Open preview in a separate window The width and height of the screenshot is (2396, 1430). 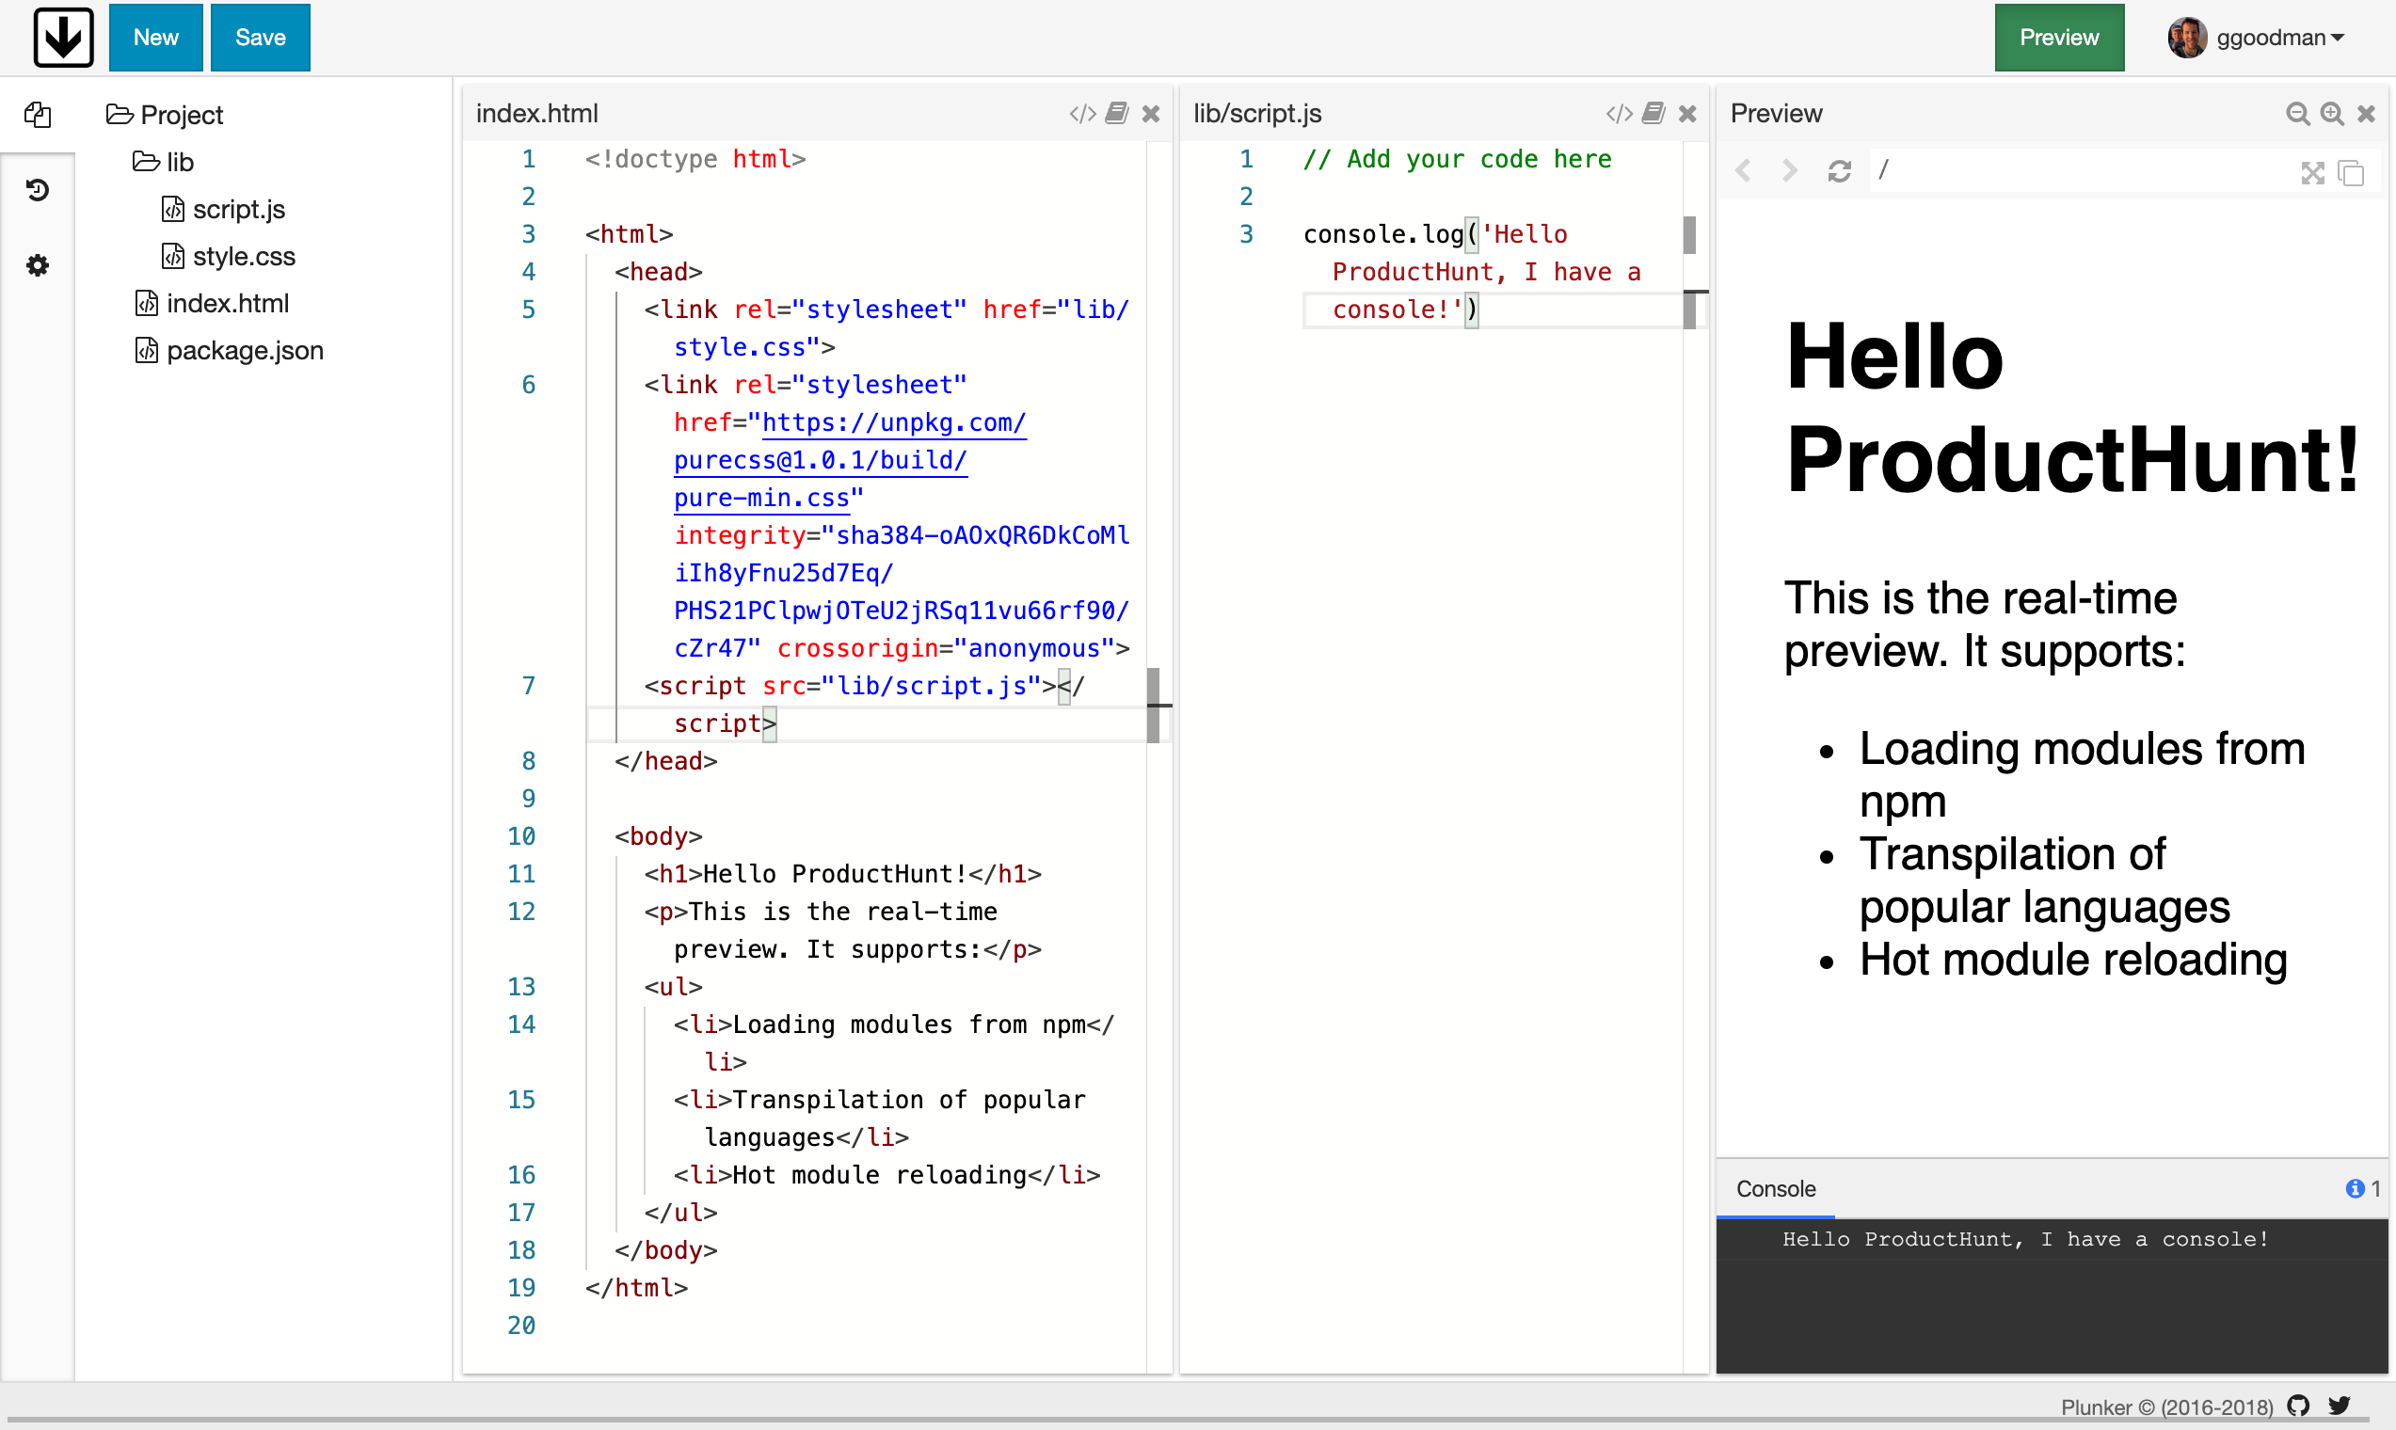coord(2352,173)
